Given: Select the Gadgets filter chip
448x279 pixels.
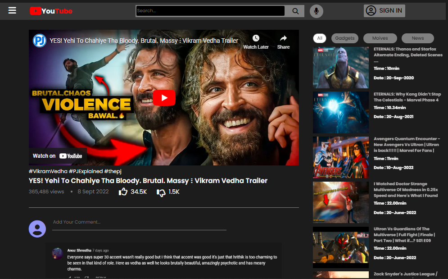Looking at the screenshot, I should [x=345, y=38].
